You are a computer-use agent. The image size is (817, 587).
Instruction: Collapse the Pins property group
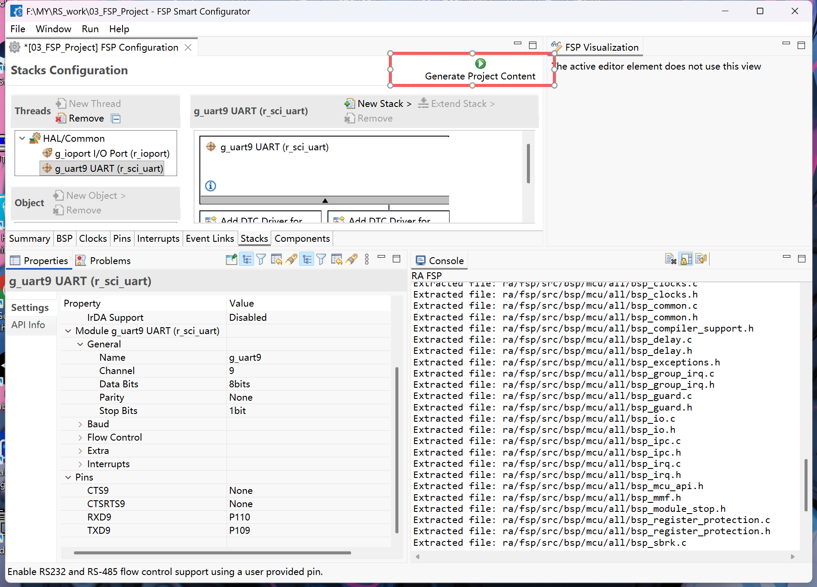[68, 478]
